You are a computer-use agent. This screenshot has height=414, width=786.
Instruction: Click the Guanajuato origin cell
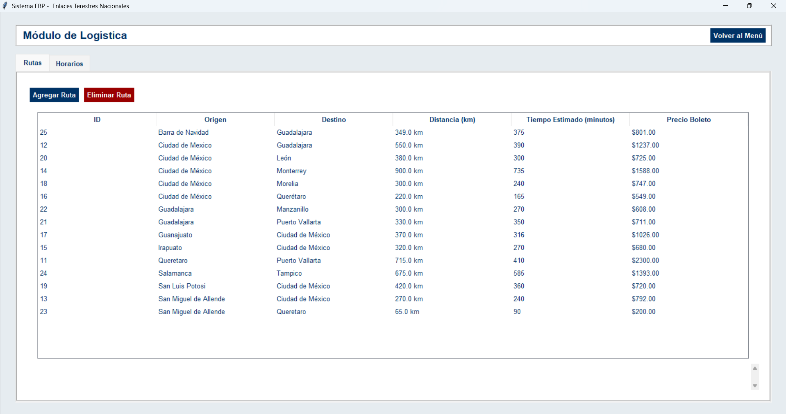pyautogui.click(x=175, y=235)
